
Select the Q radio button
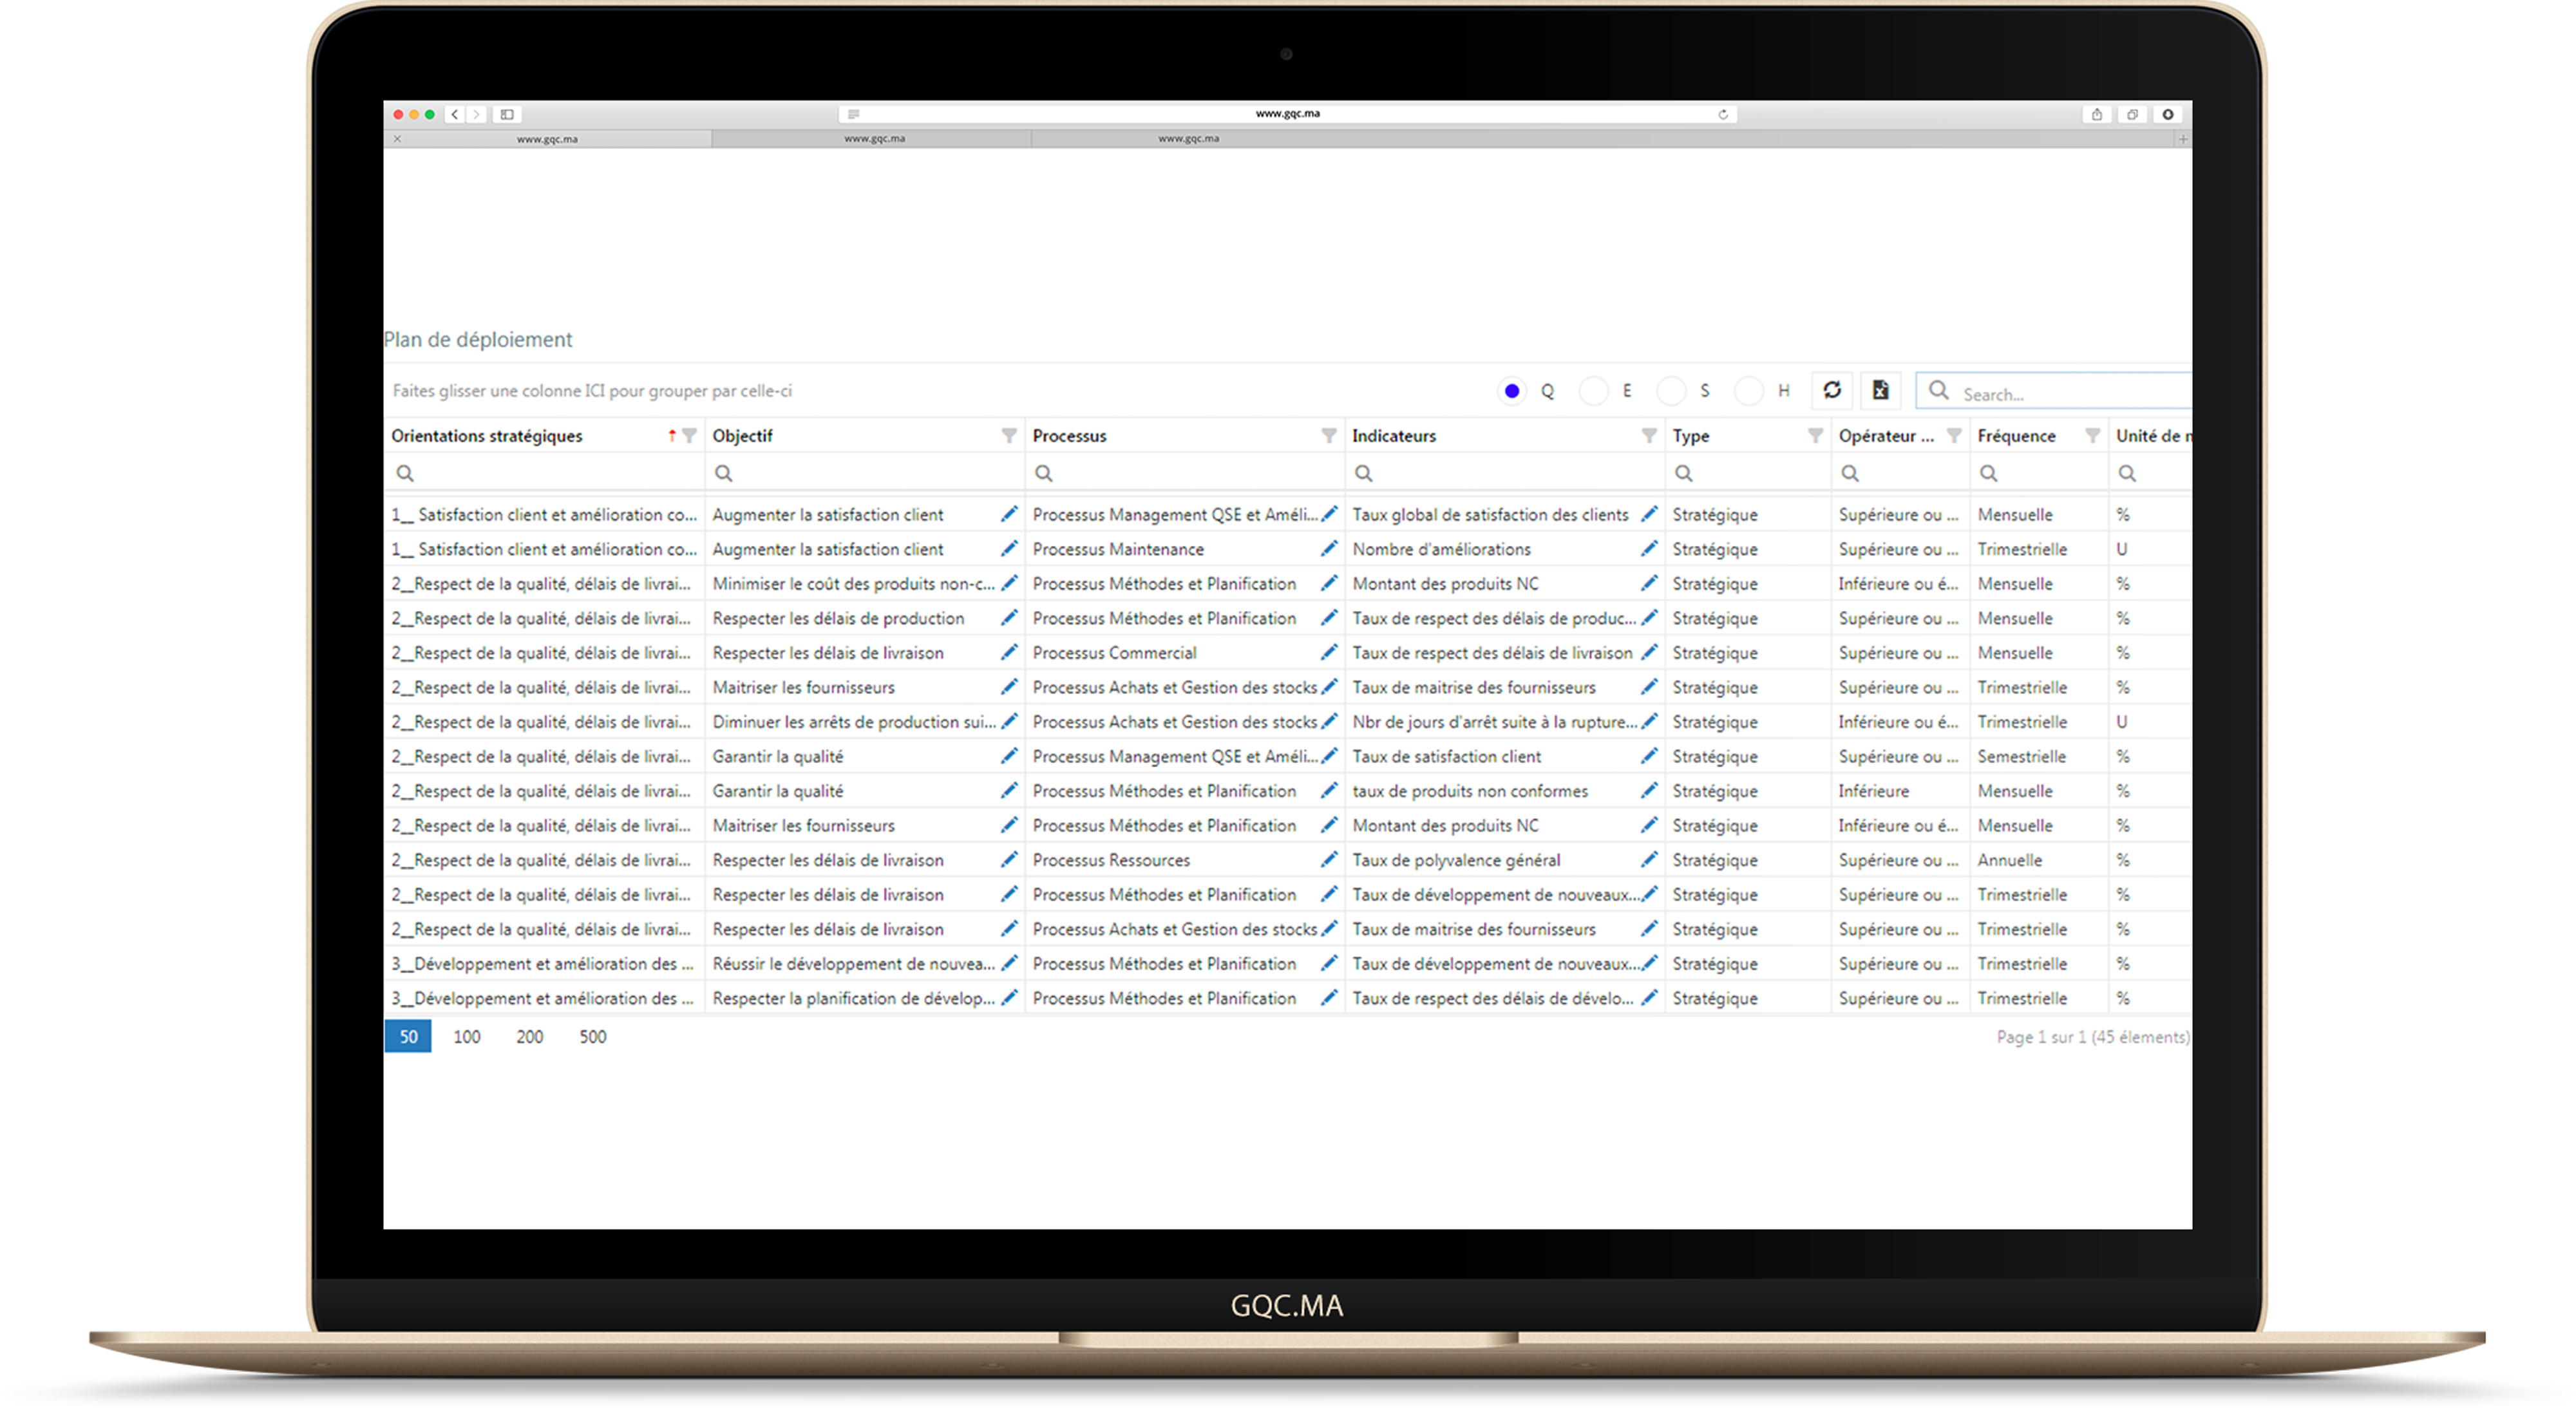coord(1512,391)
